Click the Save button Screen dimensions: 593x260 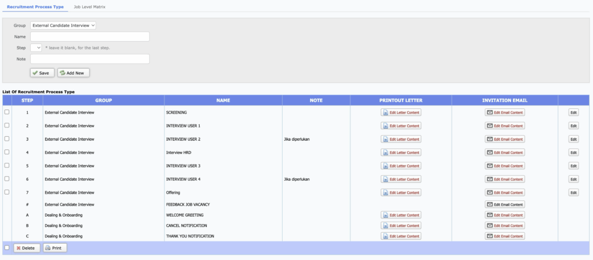coord(42,73)
